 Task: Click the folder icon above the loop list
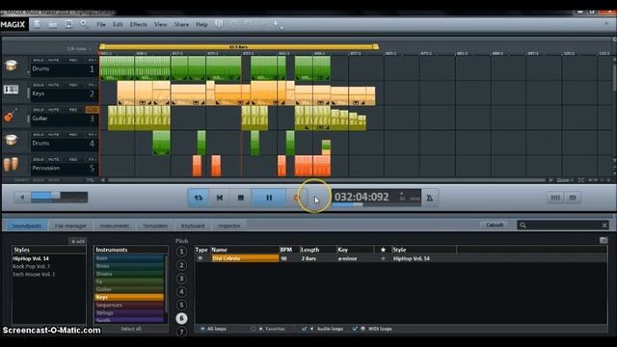click(604, 240)
